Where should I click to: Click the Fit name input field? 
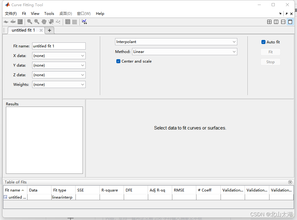59,46
